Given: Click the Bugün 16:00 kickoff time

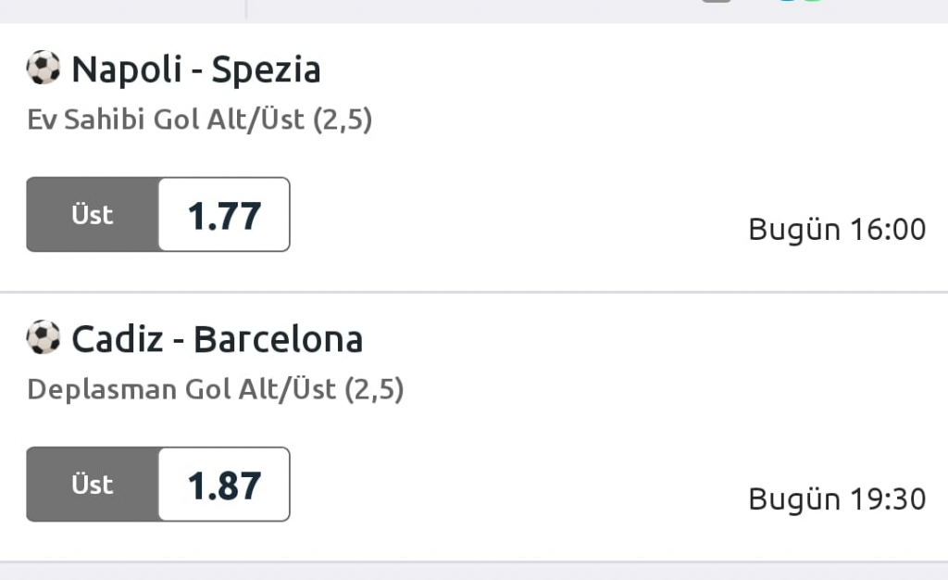Looking at the screenshot, I should coord(837,230).
